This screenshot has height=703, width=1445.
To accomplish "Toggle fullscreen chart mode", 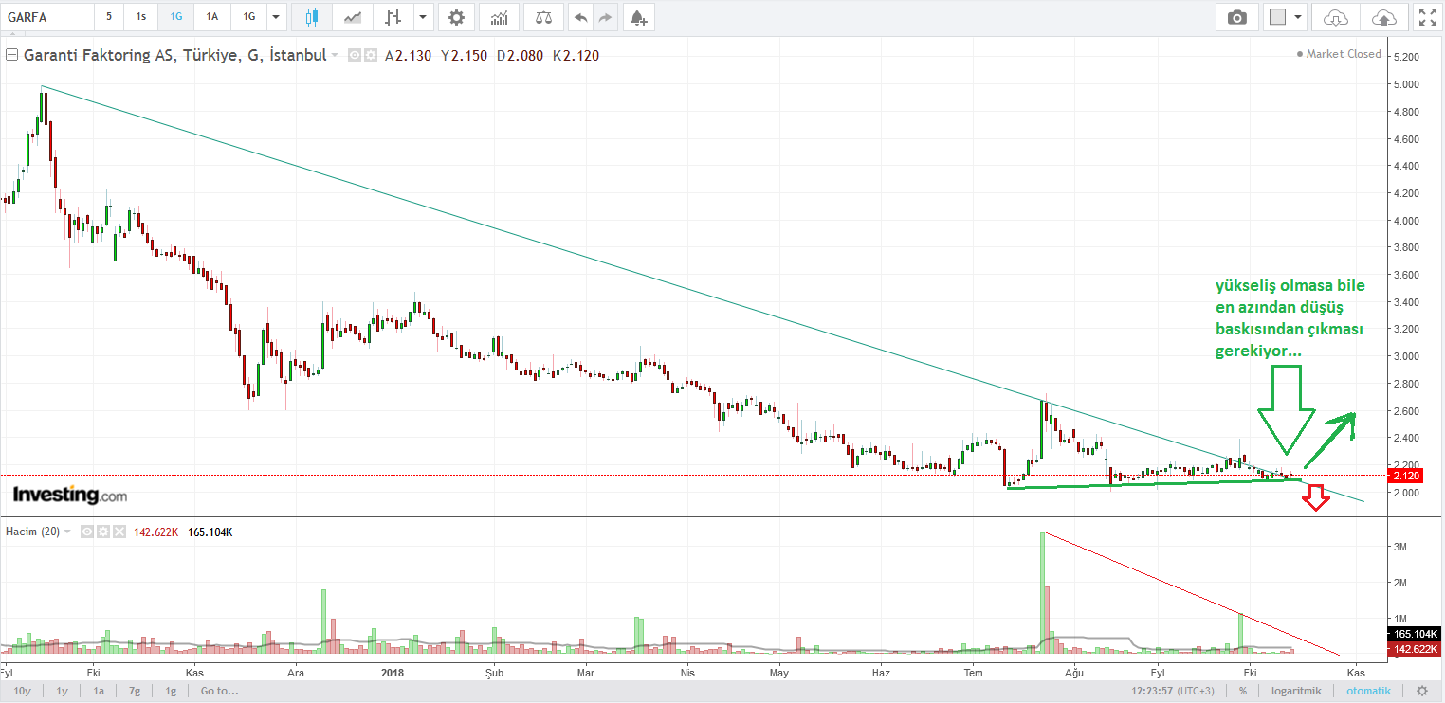I will (x=1426, y=16).
